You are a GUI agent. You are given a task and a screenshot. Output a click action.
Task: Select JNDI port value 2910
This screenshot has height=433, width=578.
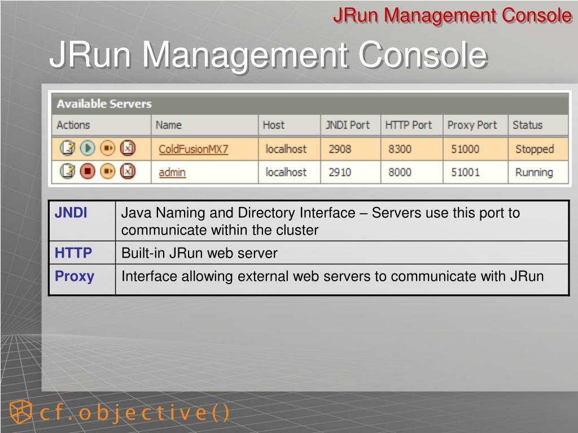tap(340, 173)
